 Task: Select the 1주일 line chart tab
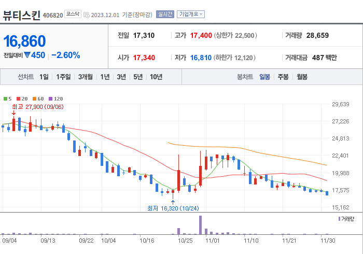[x=63, y=77]
